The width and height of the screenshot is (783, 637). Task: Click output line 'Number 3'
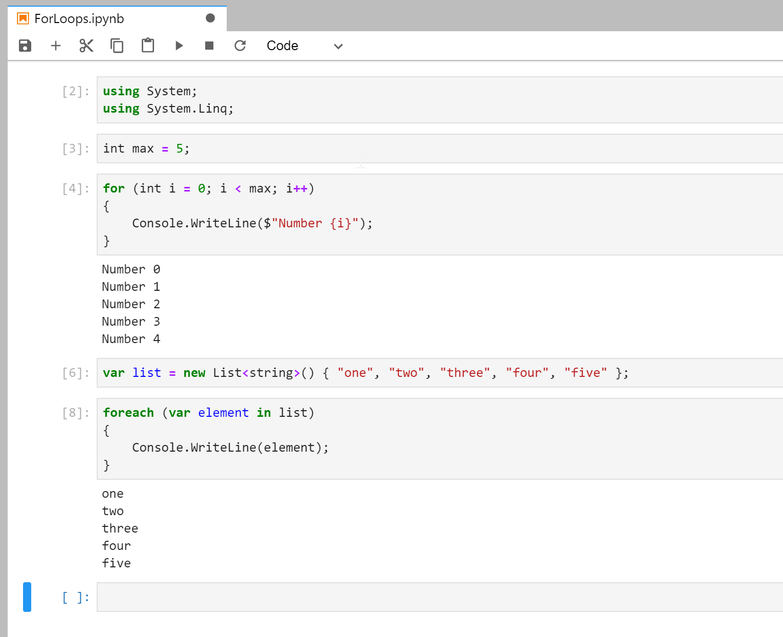(131, 322)
